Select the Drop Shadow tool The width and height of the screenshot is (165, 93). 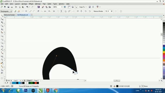(x=2, y=56)
